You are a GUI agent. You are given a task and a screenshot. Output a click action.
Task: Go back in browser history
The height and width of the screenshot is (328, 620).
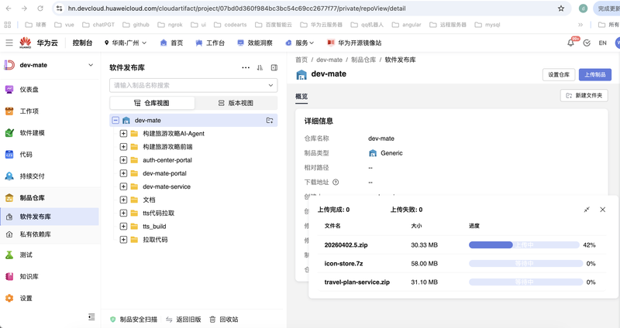pos(9,9)
